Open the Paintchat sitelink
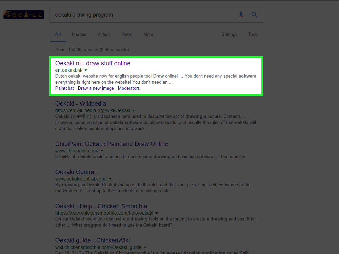Viewport: 339px width, 254px height. click(64, 88)
